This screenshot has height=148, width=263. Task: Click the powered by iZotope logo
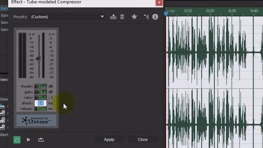37,120
